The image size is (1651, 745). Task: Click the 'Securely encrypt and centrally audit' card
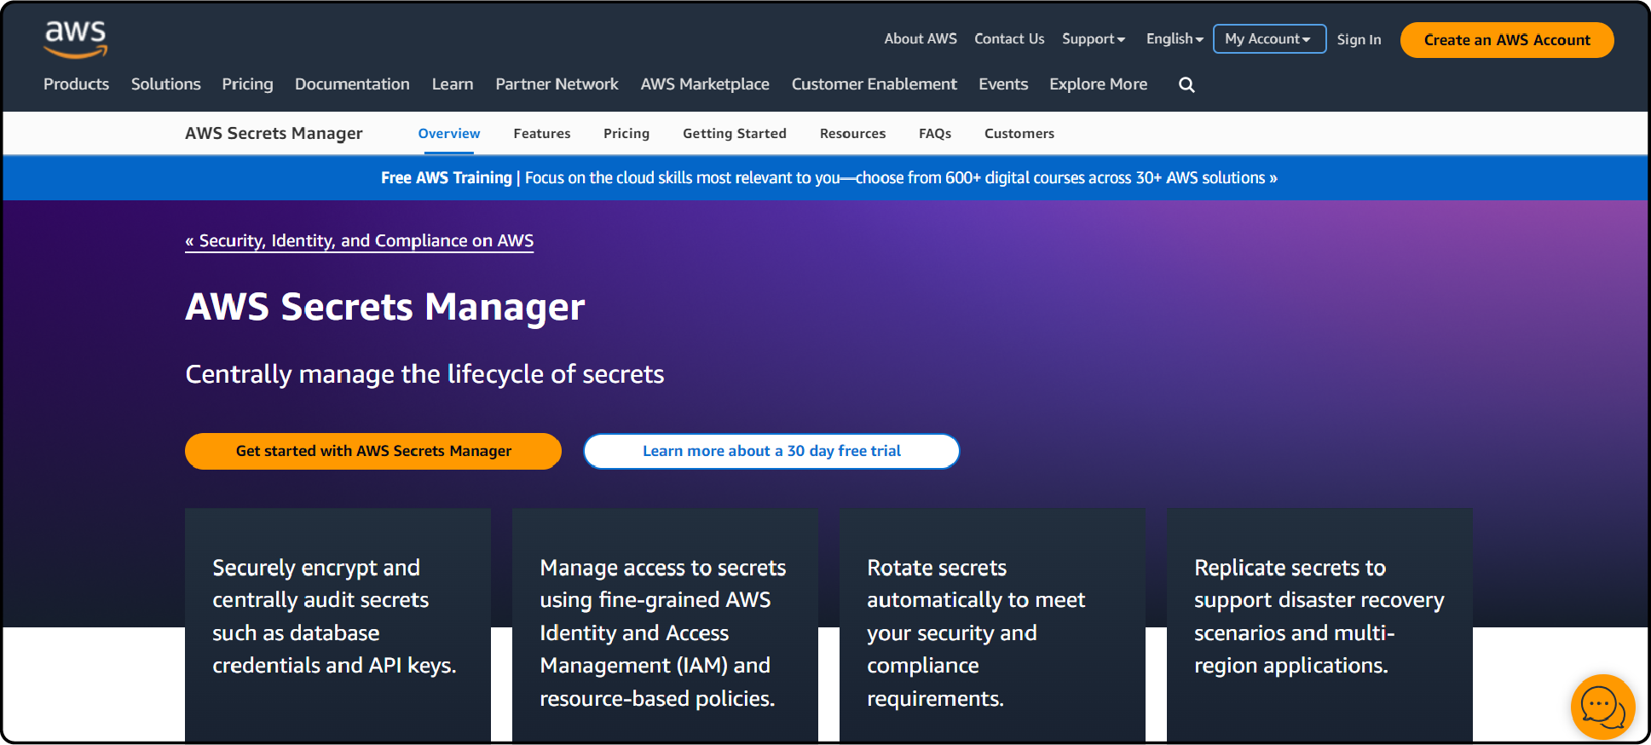[x=338, y=625]
